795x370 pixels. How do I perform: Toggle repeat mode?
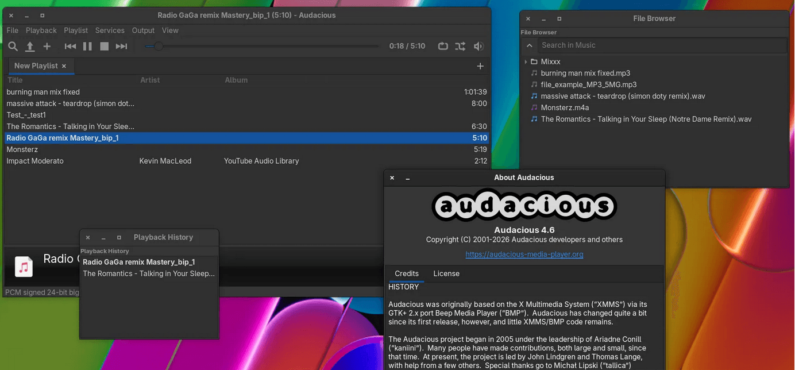pos(443,47)
